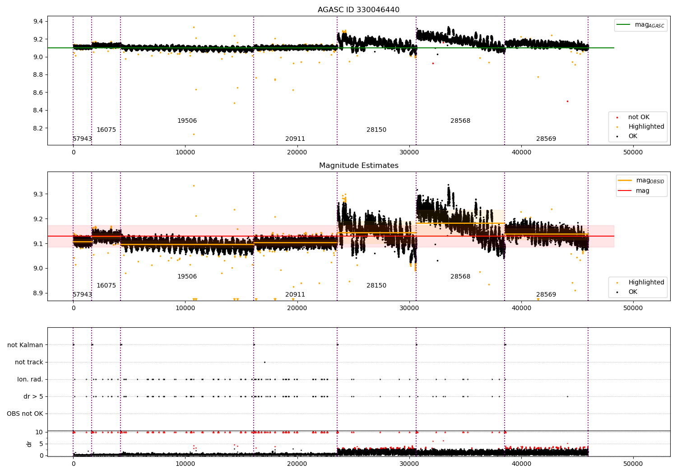
Task: Click 30000 x-tick under the Magnitude Estimates plot
Action: [x=409, y=308]
